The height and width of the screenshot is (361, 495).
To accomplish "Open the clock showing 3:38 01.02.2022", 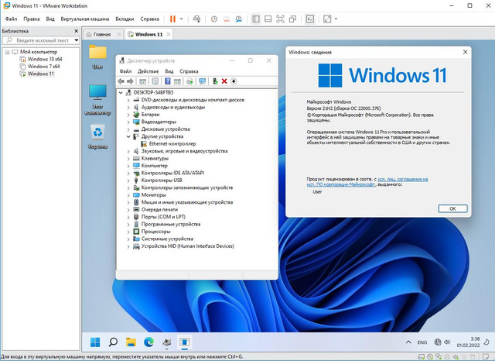I will 468,342.
